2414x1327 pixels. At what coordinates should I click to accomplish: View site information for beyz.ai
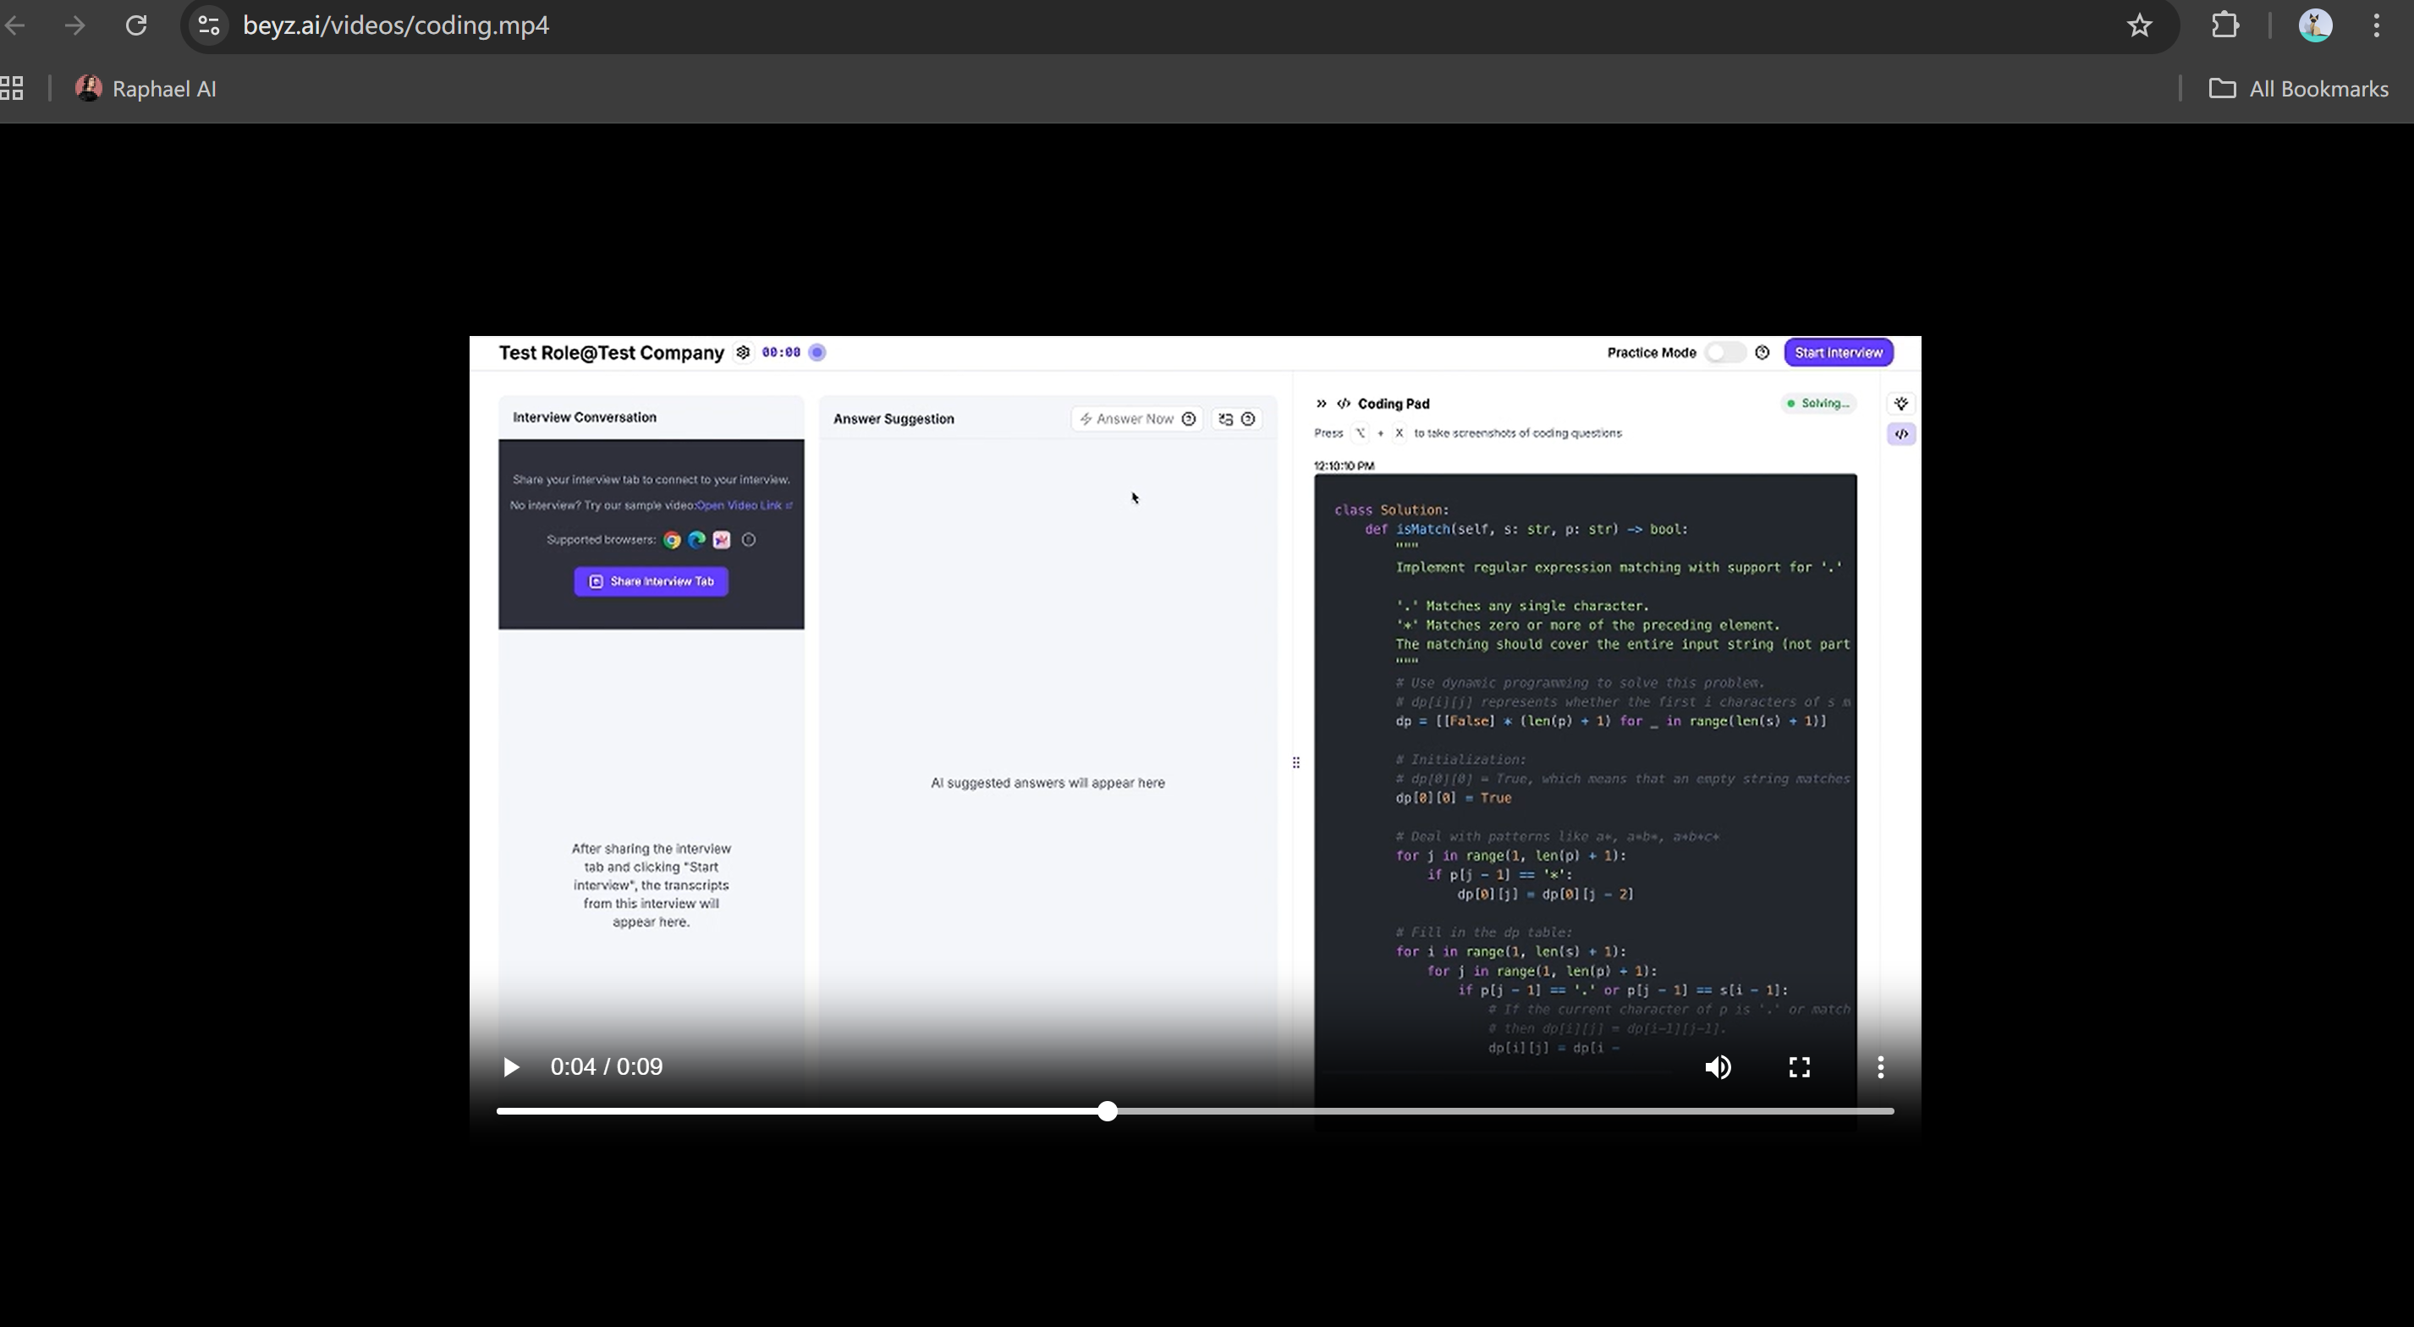[209, 25]
